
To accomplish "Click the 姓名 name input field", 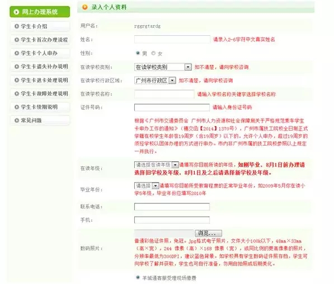I will [x=172, y=39].
